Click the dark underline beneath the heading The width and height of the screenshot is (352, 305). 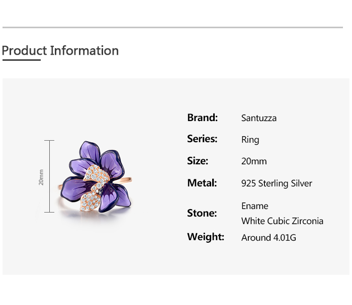(x=21, y=60)
